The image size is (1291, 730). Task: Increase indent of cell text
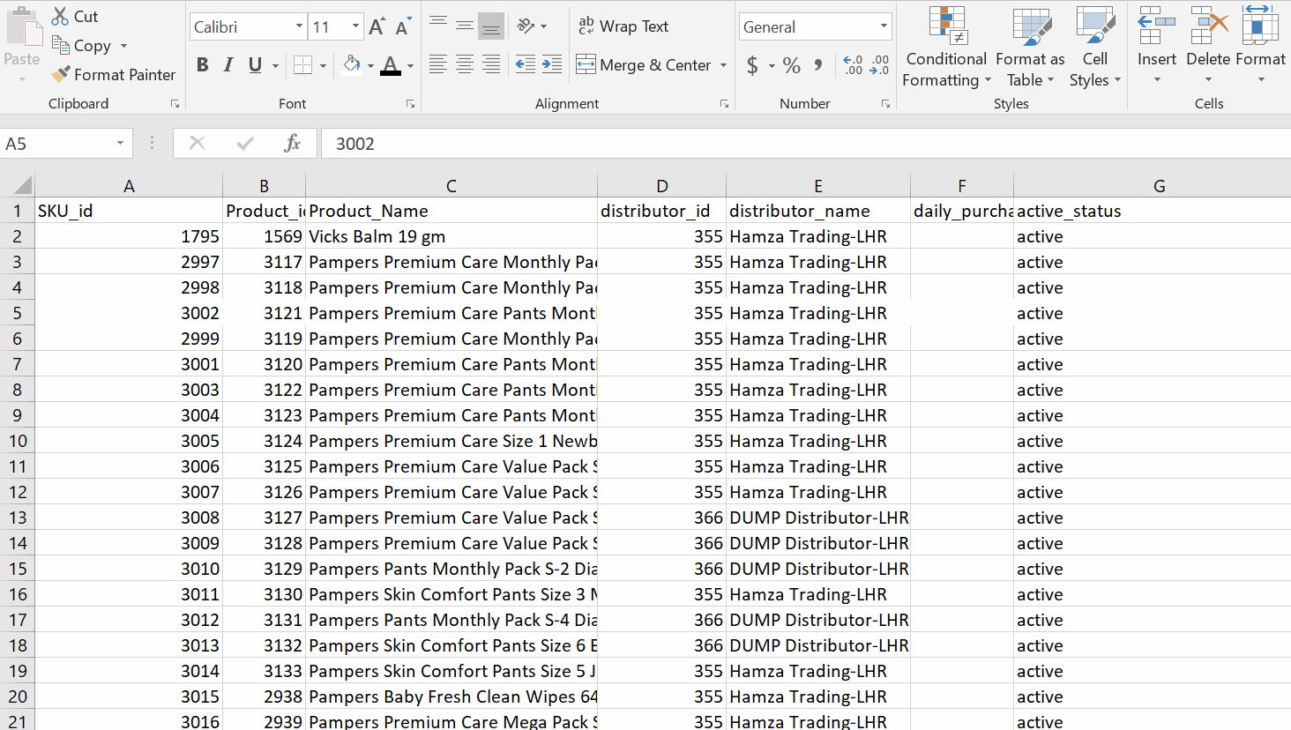click(x=552, y=64)
